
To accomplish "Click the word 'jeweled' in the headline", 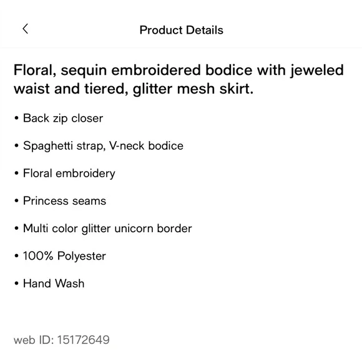I will pos(317,71).
